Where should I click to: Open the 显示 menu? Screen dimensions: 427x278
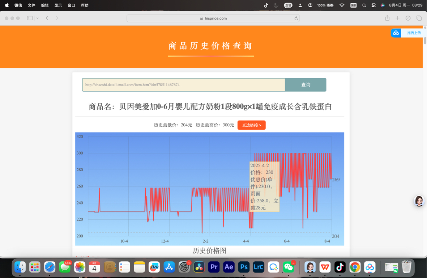(58, 5)
